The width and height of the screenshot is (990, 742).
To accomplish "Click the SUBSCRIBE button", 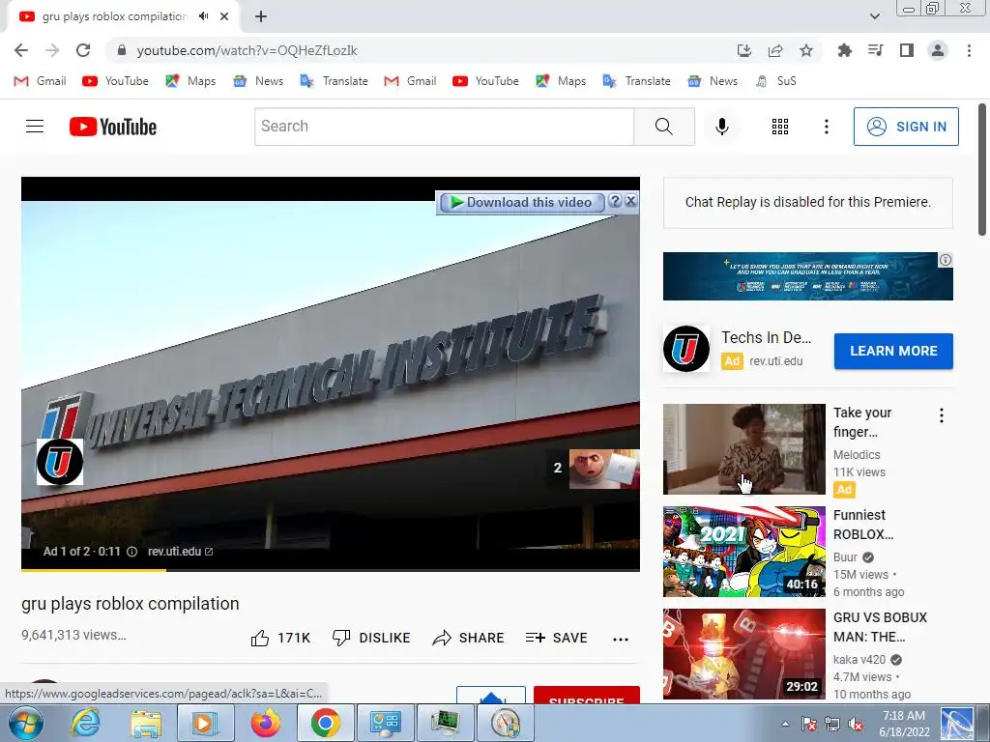I will click(587, 695).
